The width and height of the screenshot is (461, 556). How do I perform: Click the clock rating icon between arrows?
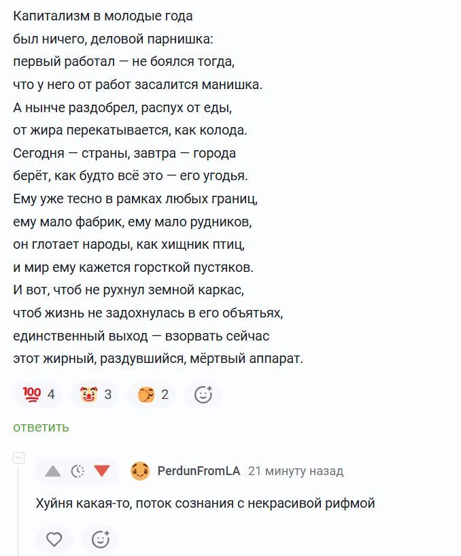click(78, 471)
